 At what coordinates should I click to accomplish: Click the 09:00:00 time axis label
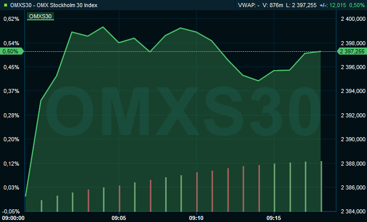(12, 218)
